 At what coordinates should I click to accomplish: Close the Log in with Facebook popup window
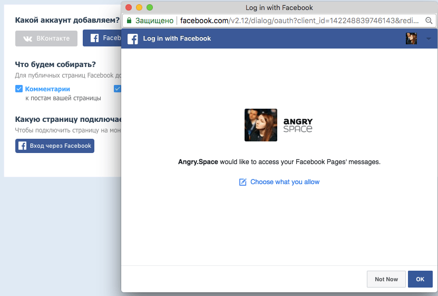129,7
